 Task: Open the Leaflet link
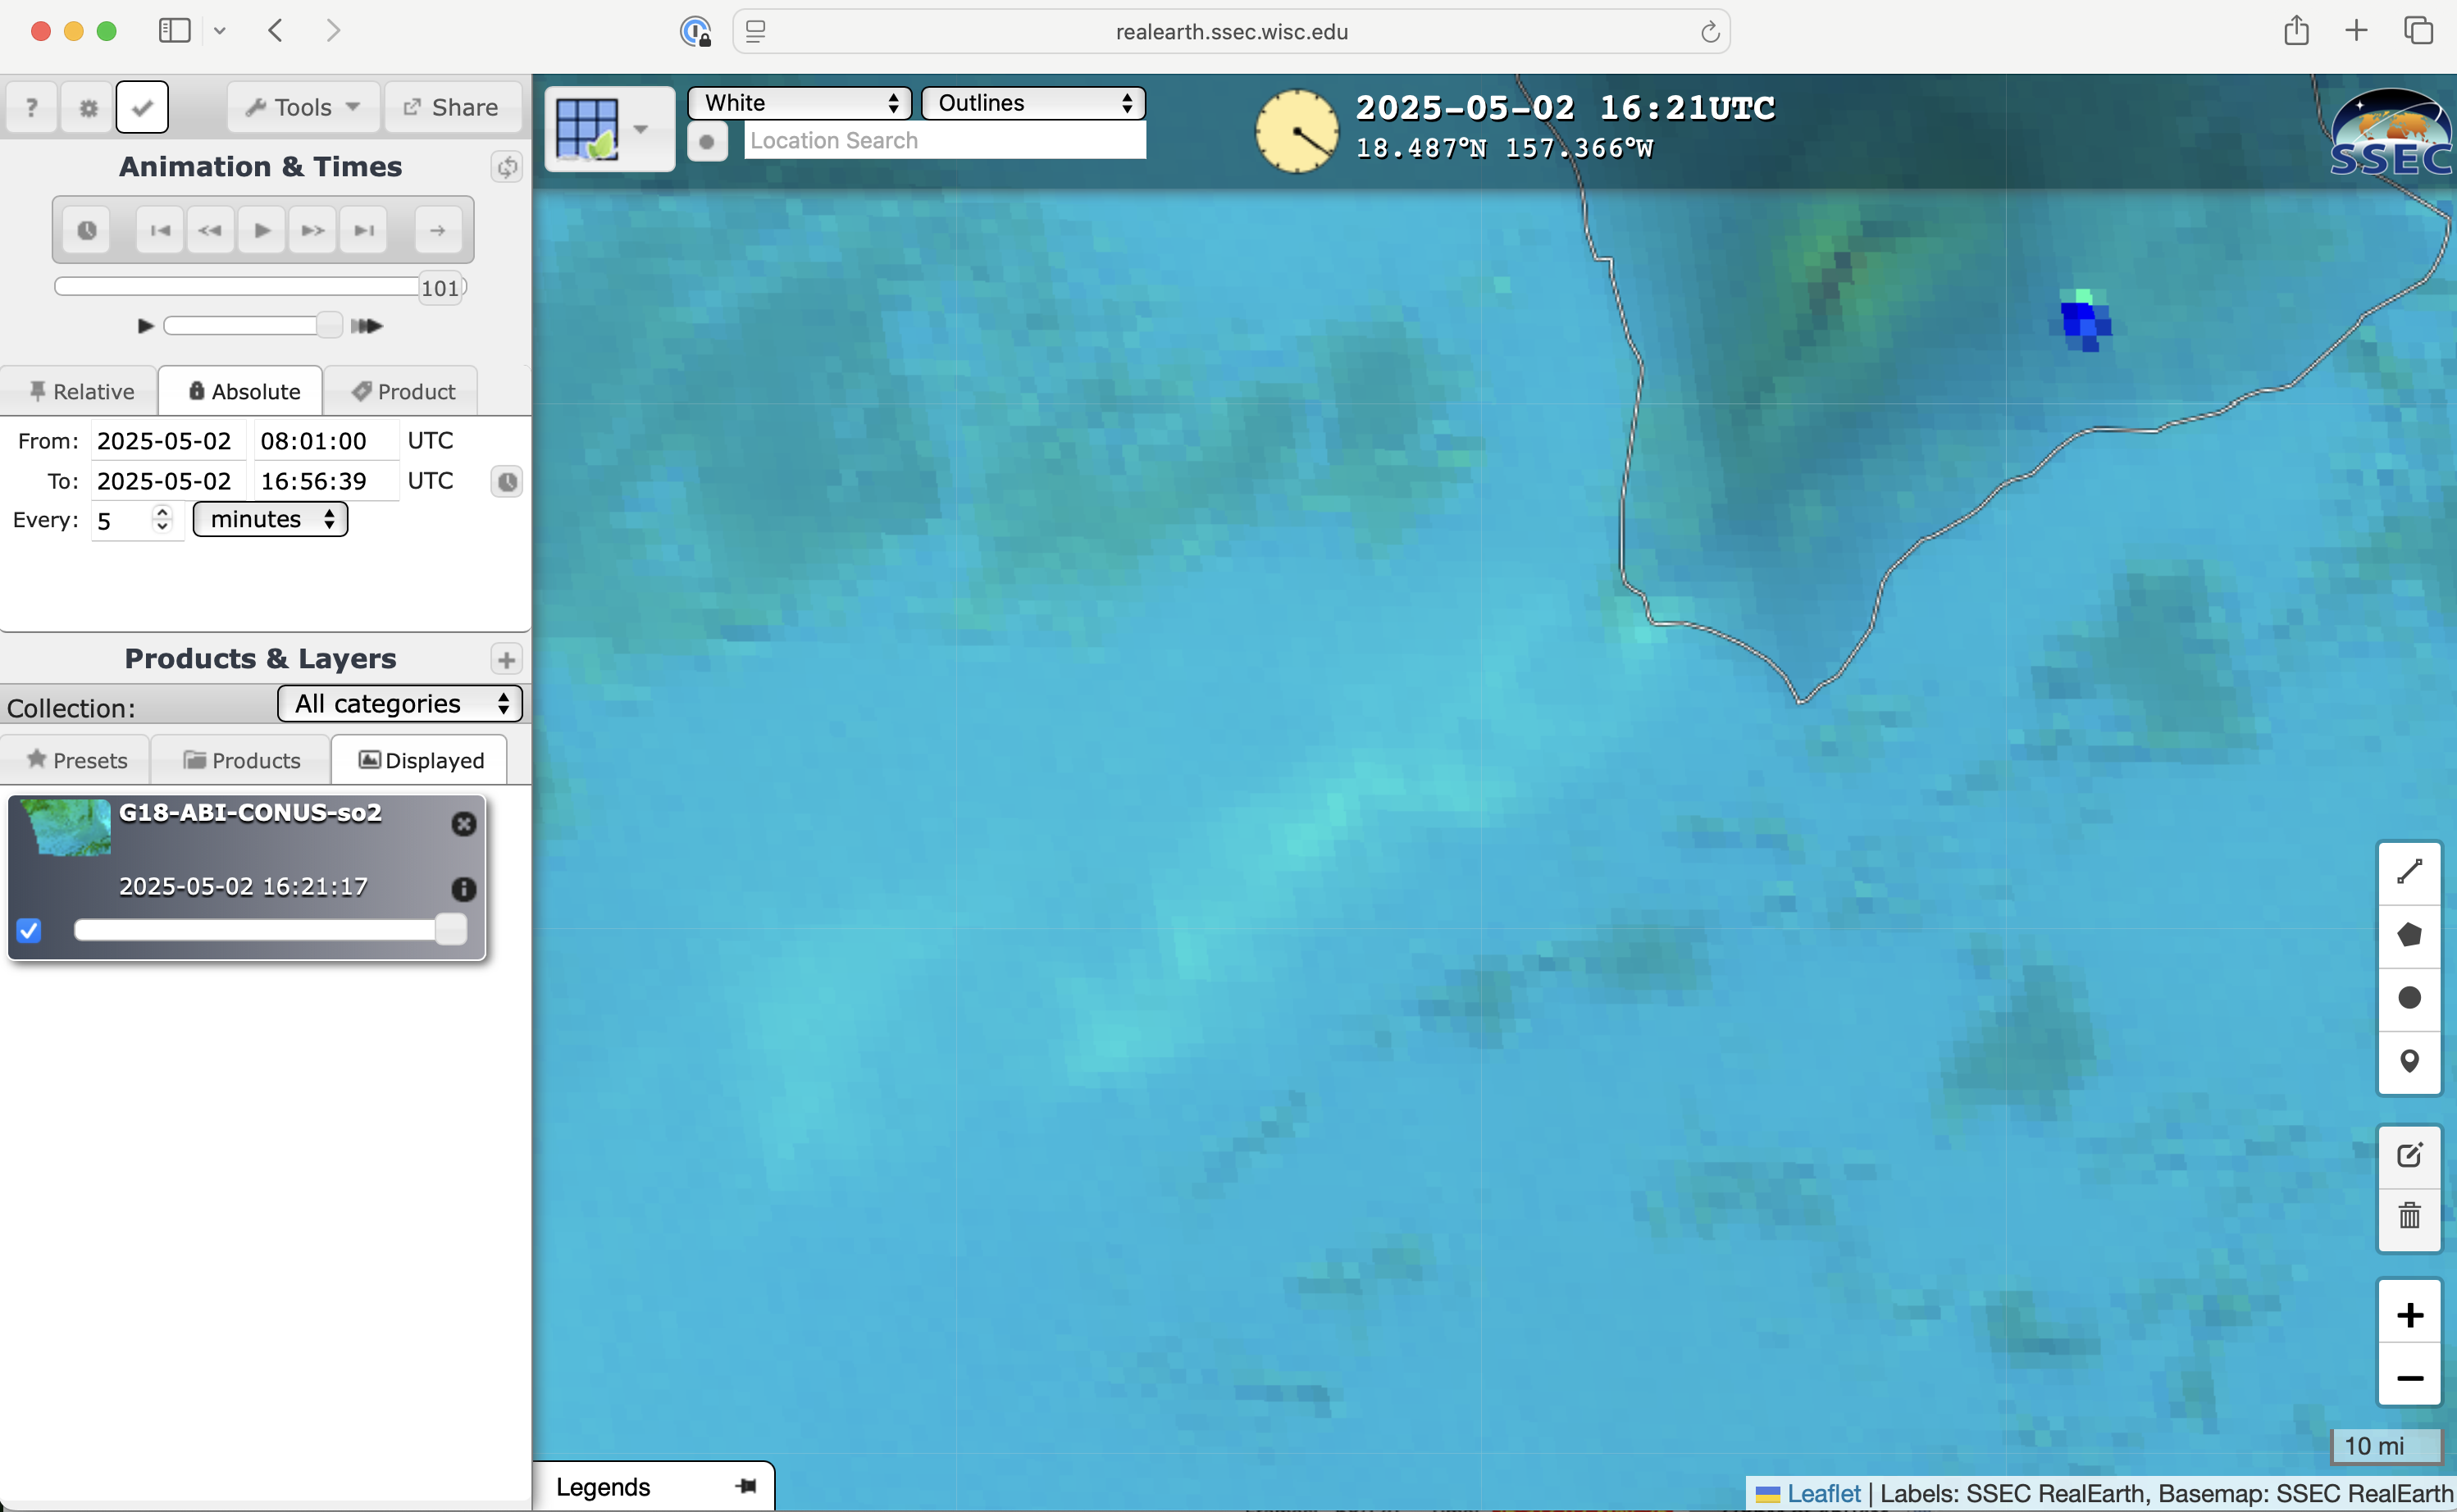pos(1822,1494)
